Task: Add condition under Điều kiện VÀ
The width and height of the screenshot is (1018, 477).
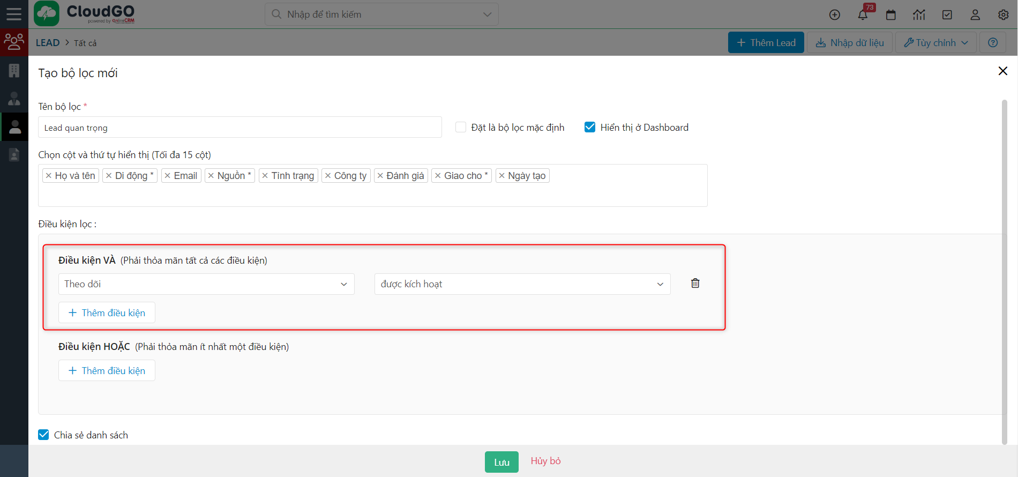Action: tap(107, 312)
